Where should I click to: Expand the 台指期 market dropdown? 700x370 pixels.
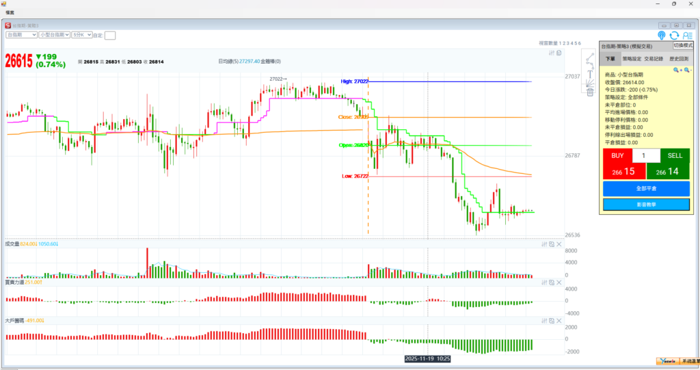coord(20,34)
